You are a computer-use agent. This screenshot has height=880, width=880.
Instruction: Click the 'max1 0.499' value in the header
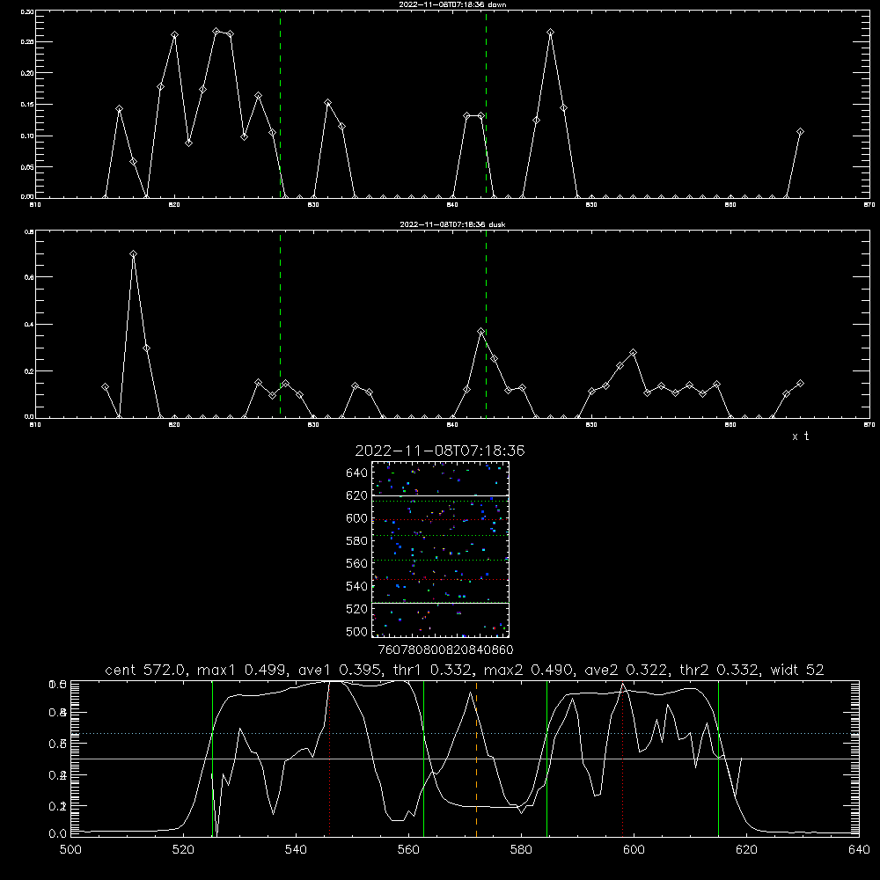pyautogui.click(x=243, y=670)
